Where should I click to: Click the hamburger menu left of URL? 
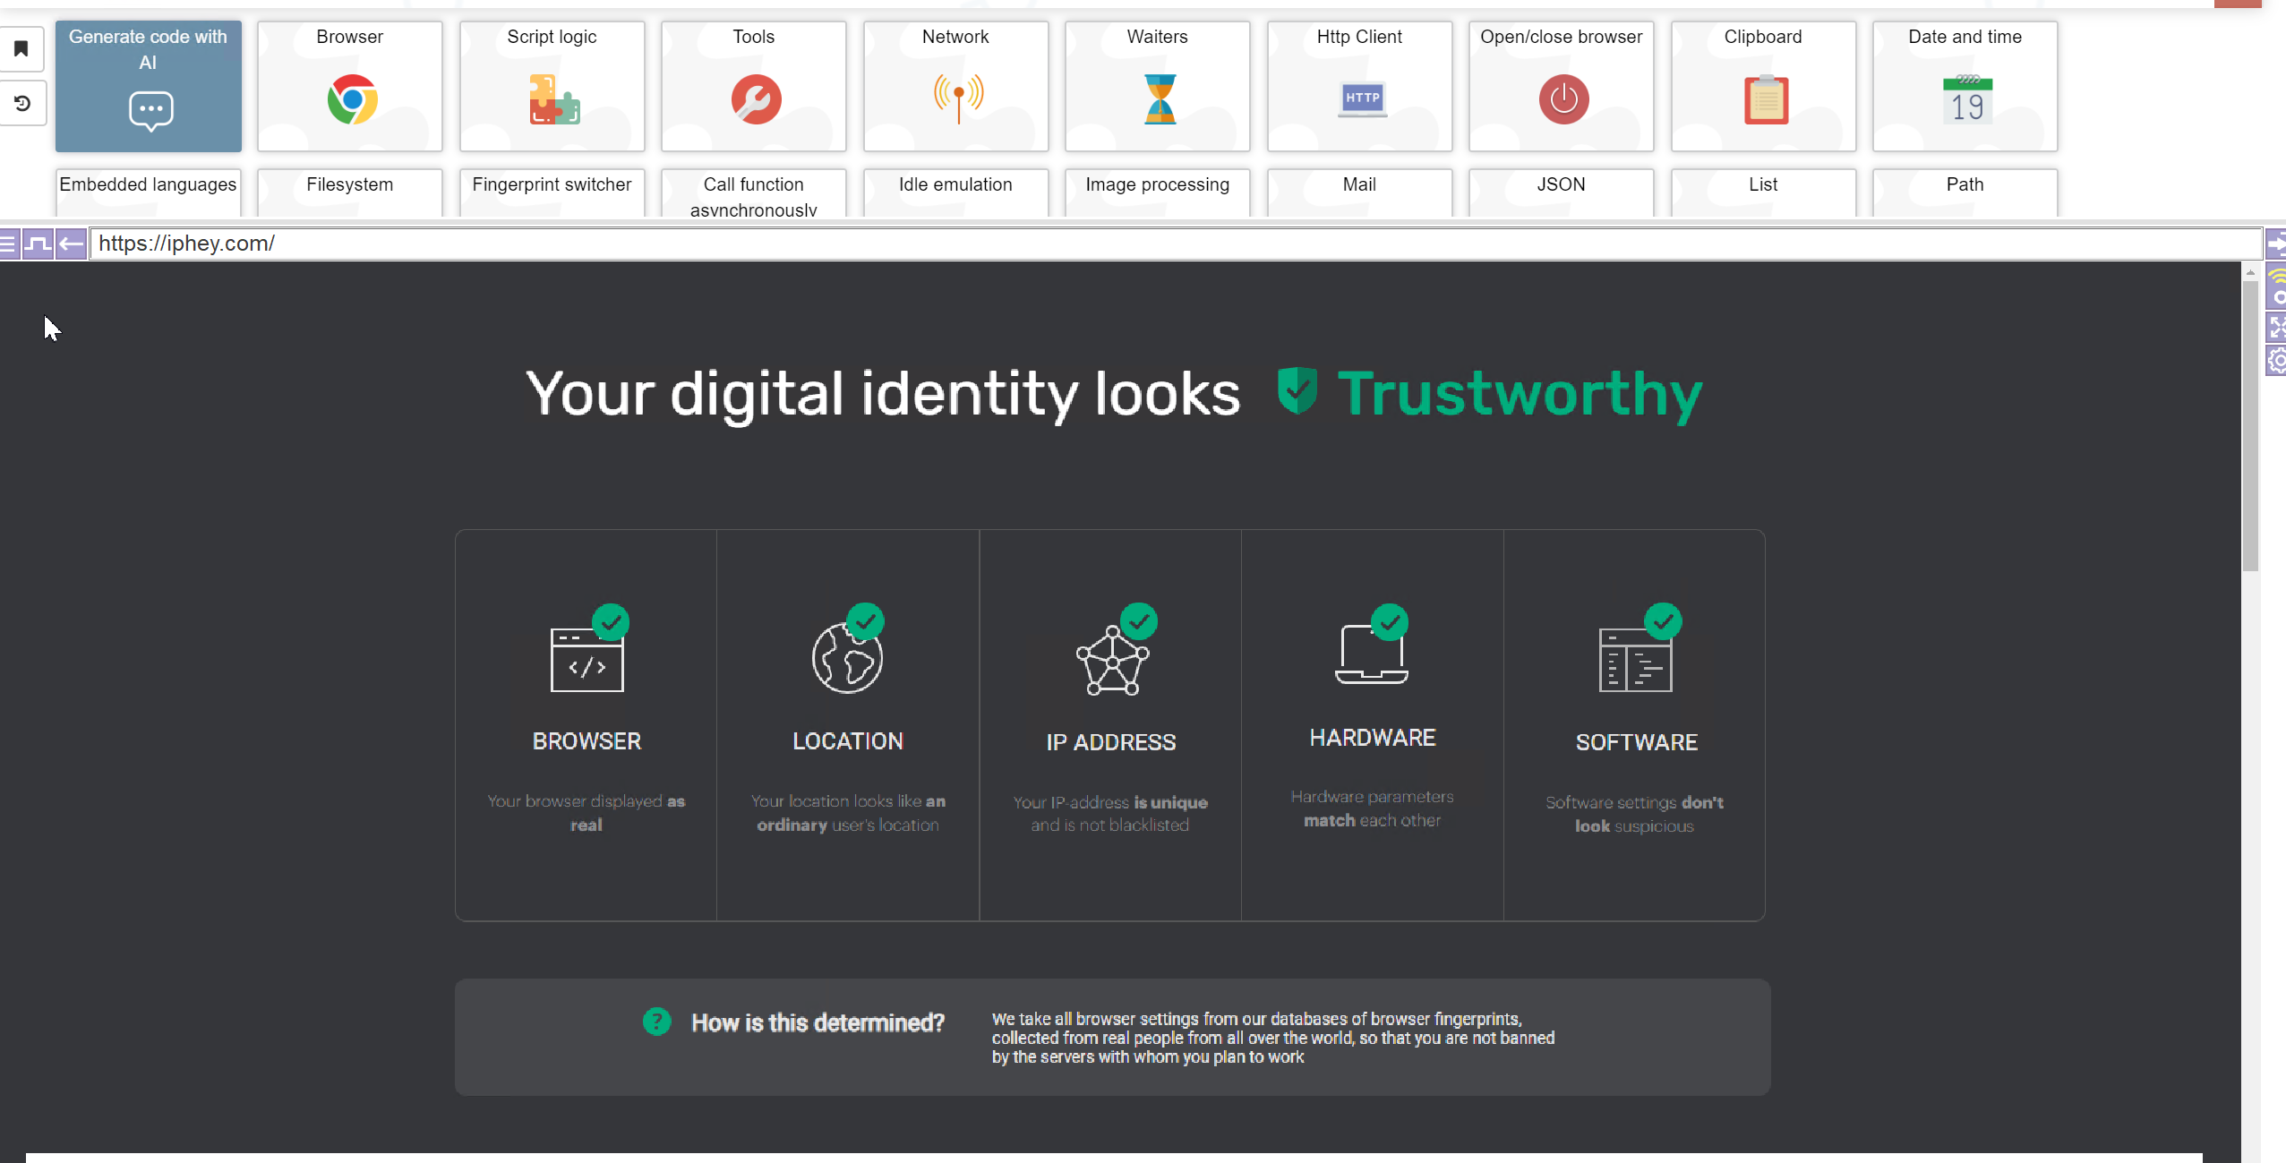(x=8, y=244)
